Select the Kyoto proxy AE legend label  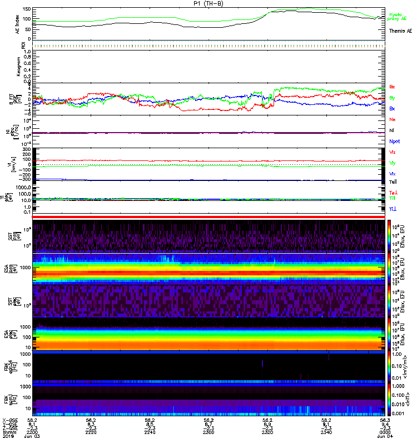(x=397, y=17)
